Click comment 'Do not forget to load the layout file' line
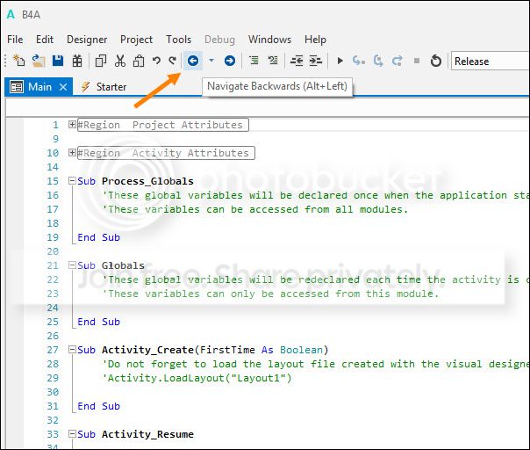The height and width of the screenshot is (450, 530). tap(316, 364)
